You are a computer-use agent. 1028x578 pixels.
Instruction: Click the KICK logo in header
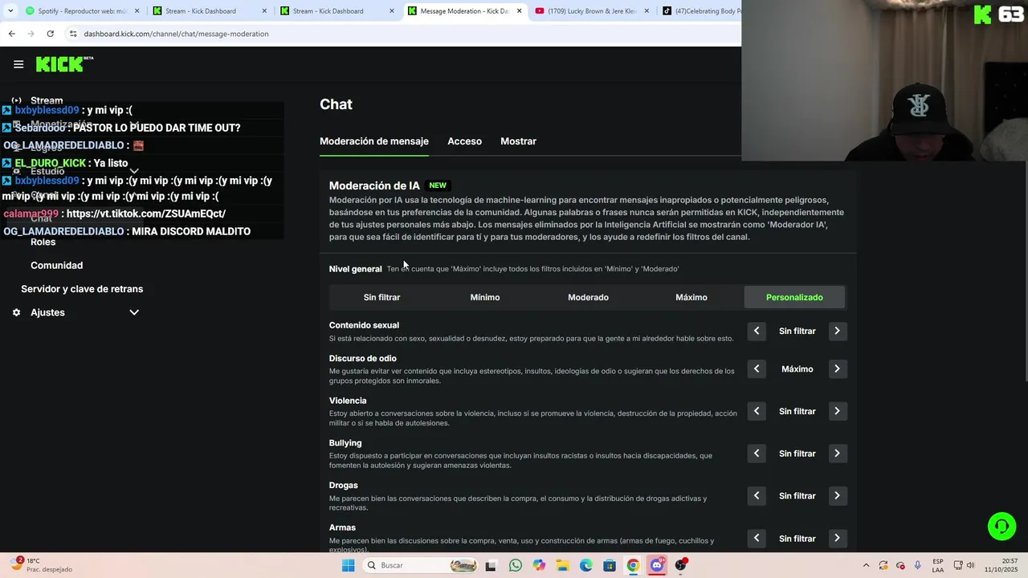[x=64, y=64]
